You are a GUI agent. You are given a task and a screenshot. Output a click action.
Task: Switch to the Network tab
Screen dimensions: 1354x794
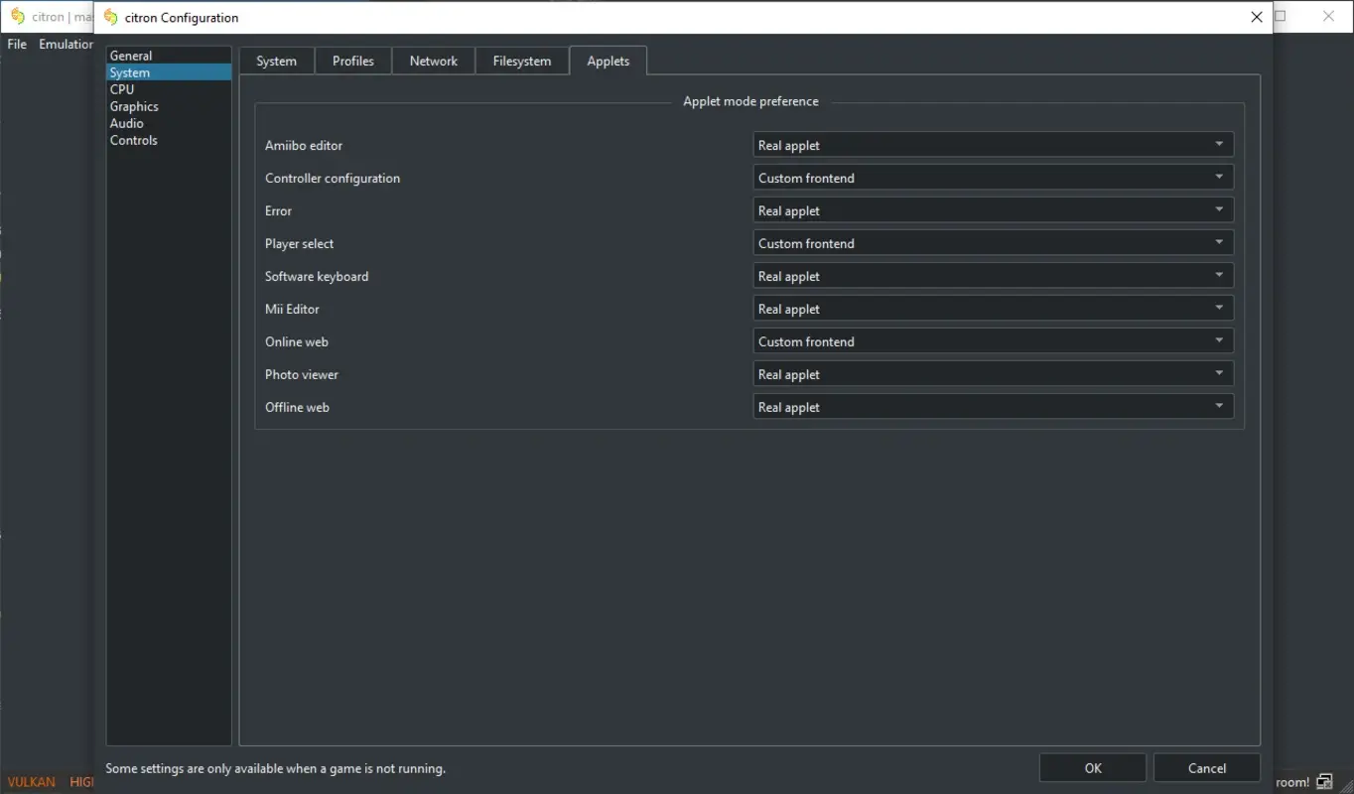[433, 61]
